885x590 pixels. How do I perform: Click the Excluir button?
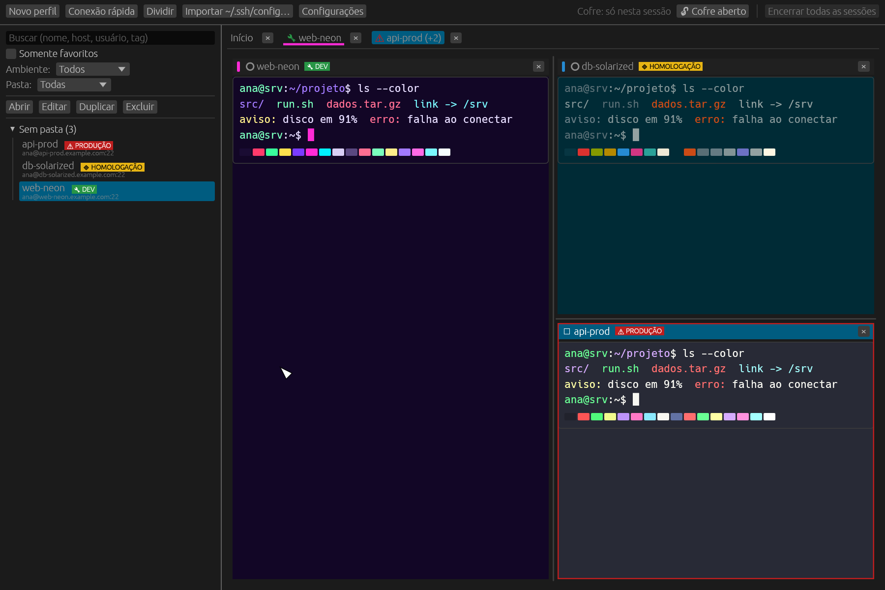tap(140, 107)
